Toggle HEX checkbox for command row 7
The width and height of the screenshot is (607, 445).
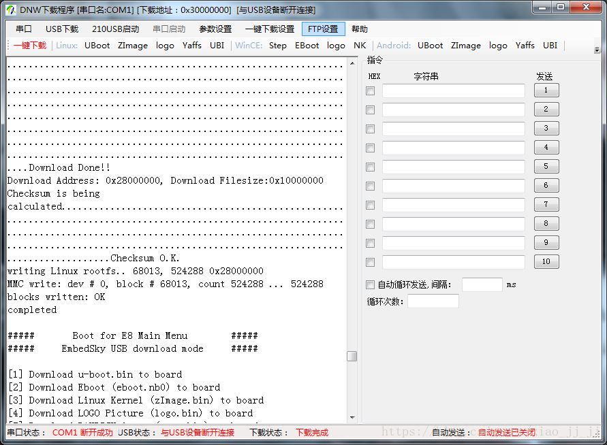coord(371,205)
